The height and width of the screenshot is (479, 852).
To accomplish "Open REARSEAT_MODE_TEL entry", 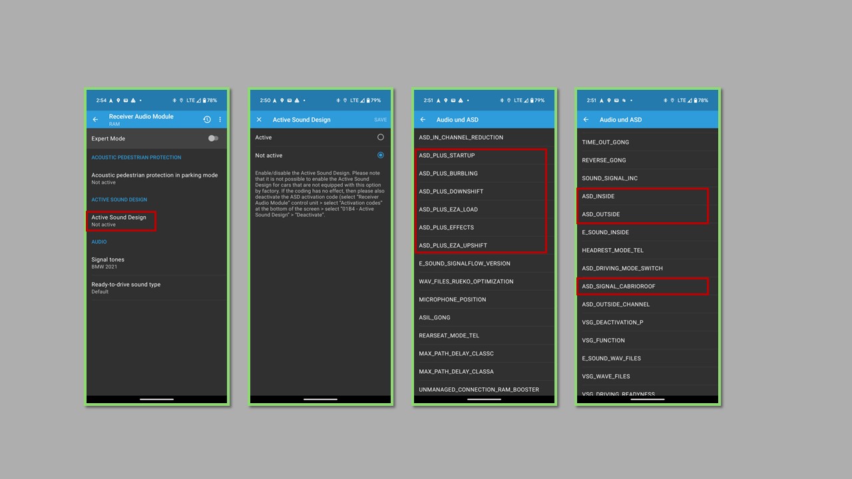I will pyautogui.click(x=484, y=335).
